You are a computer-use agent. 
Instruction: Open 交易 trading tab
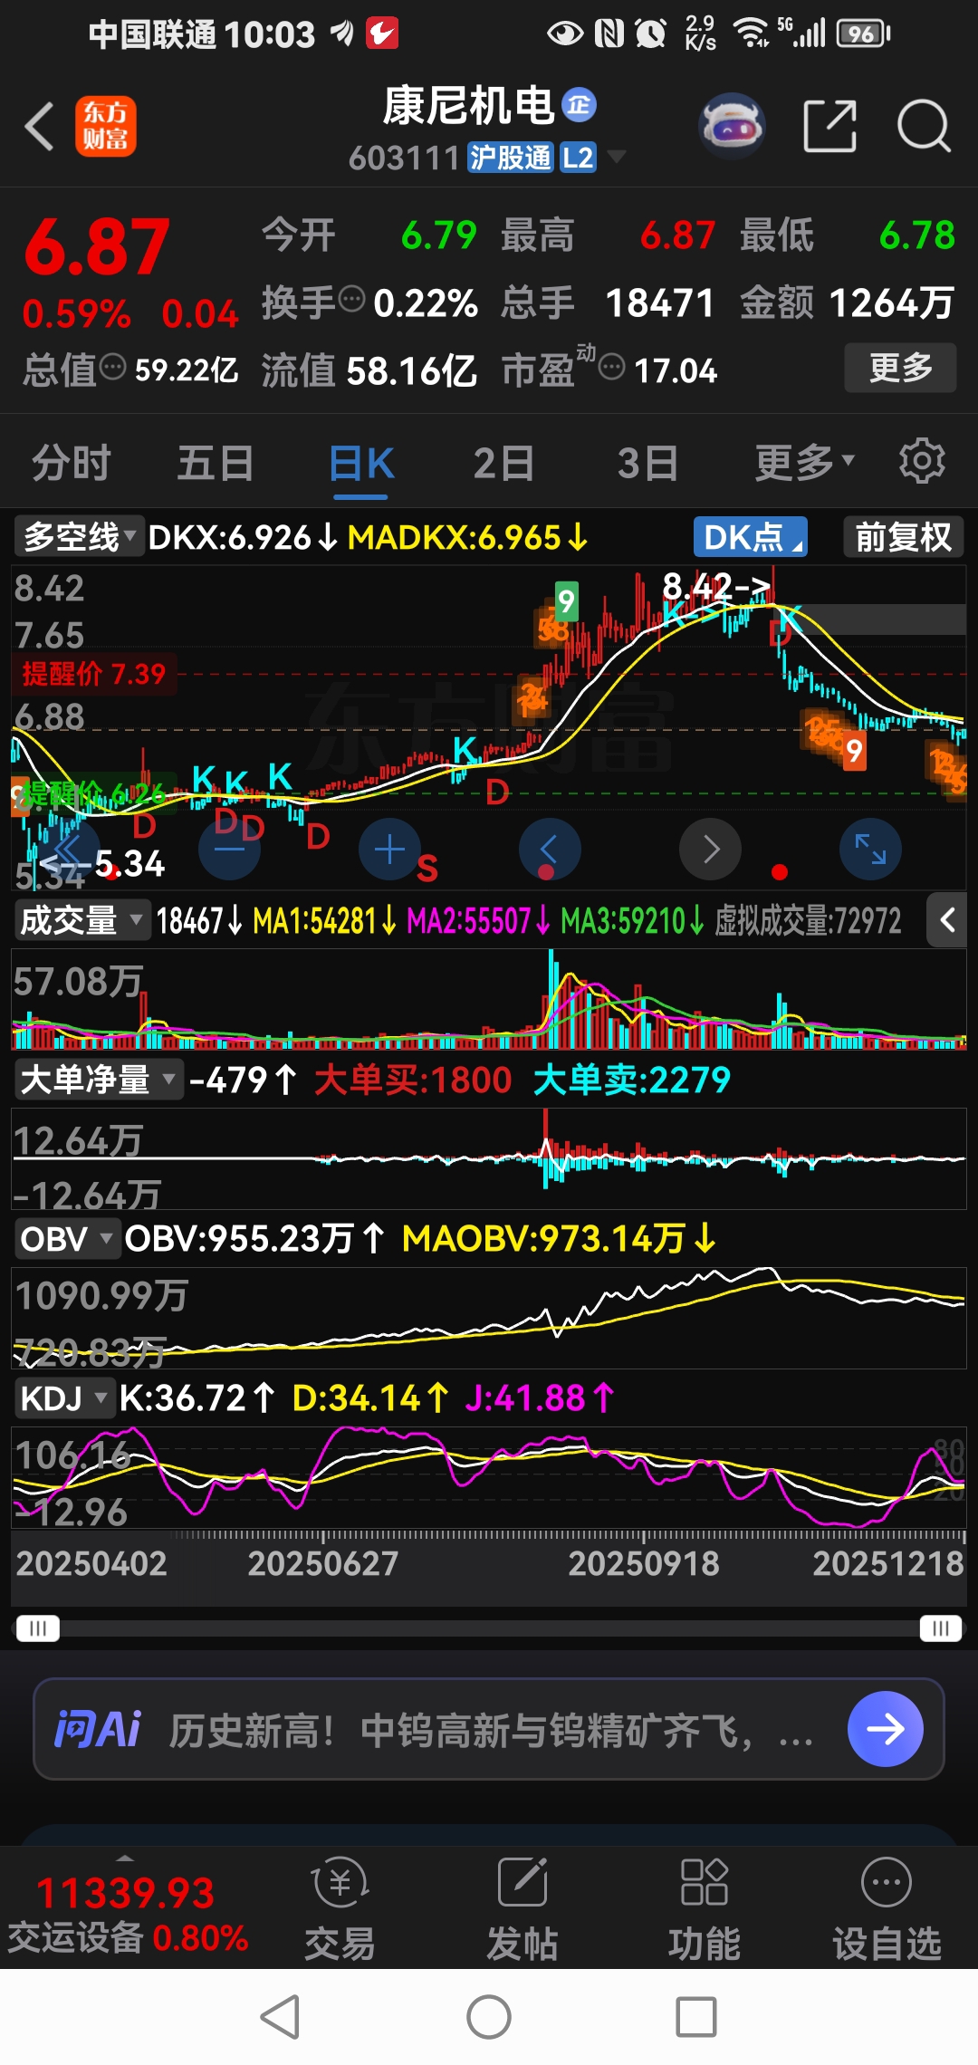point(340,1907)
